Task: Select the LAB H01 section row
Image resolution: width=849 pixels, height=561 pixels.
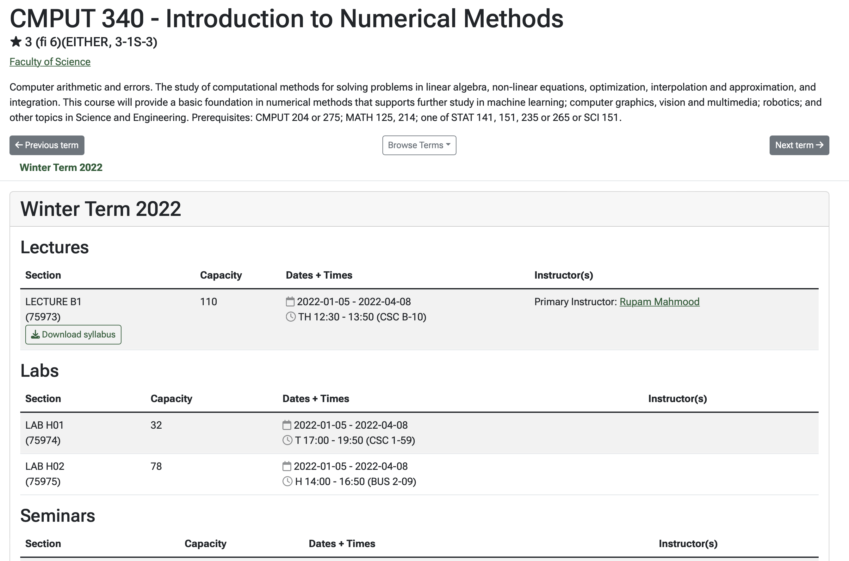Action: tap(419, 433)
